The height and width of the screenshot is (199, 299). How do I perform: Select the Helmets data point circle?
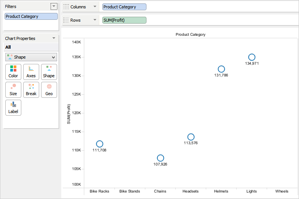[221, 69]
